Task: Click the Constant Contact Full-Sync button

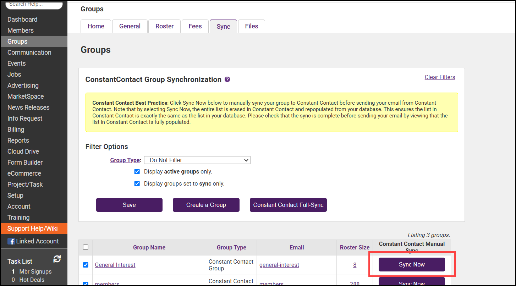Action: (x=288, y=205)
